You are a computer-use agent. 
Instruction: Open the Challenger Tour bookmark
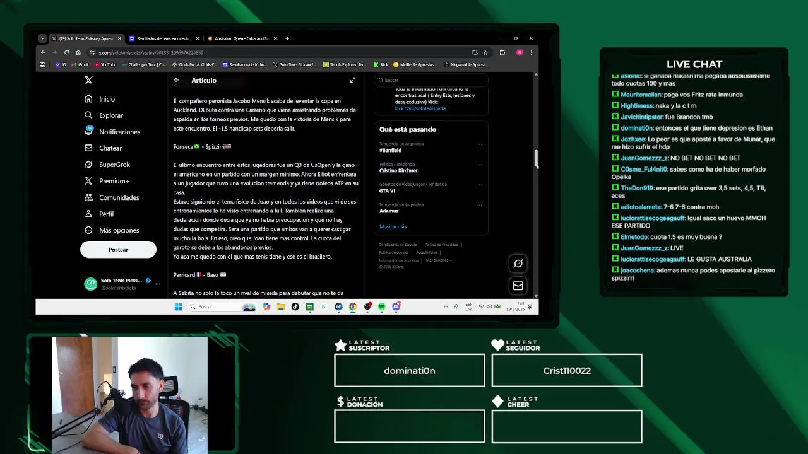coord(144,64)
